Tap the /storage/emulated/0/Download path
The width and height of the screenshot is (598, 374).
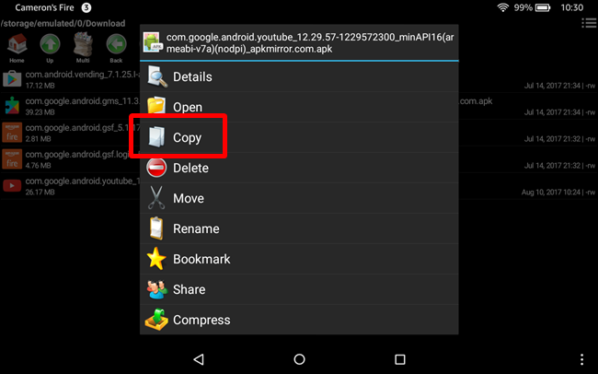(x=63, y=23)
